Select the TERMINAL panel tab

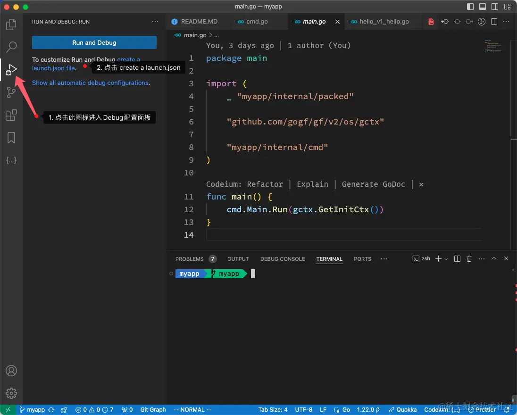[329, 259]
